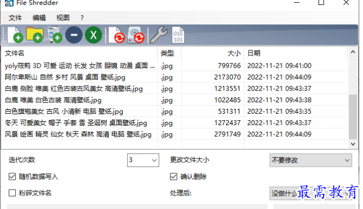363x209 pixels.
Task: Click the date 2022-11-21 09:43:35
Action: 279,112
